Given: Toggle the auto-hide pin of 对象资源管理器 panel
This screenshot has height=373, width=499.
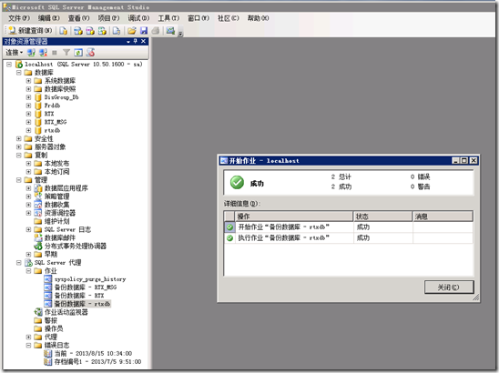Looking at the screenshot, I should (x=136, y=41).
